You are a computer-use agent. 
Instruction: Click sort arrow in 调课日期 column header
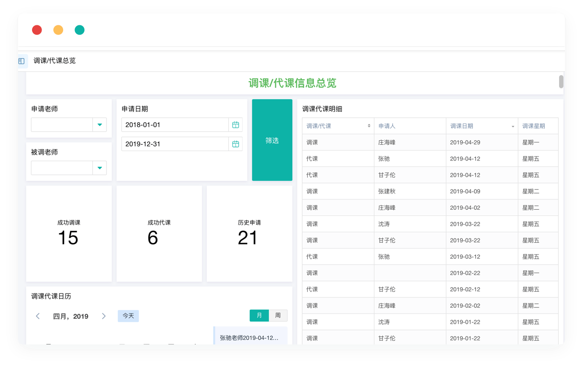513,127
